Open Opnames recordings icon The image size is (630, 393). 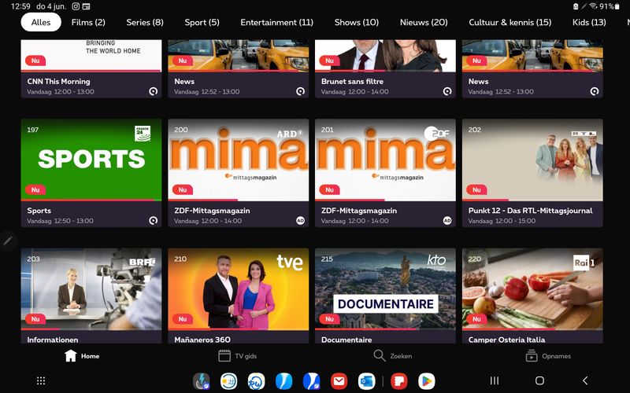tap(532, 356)
